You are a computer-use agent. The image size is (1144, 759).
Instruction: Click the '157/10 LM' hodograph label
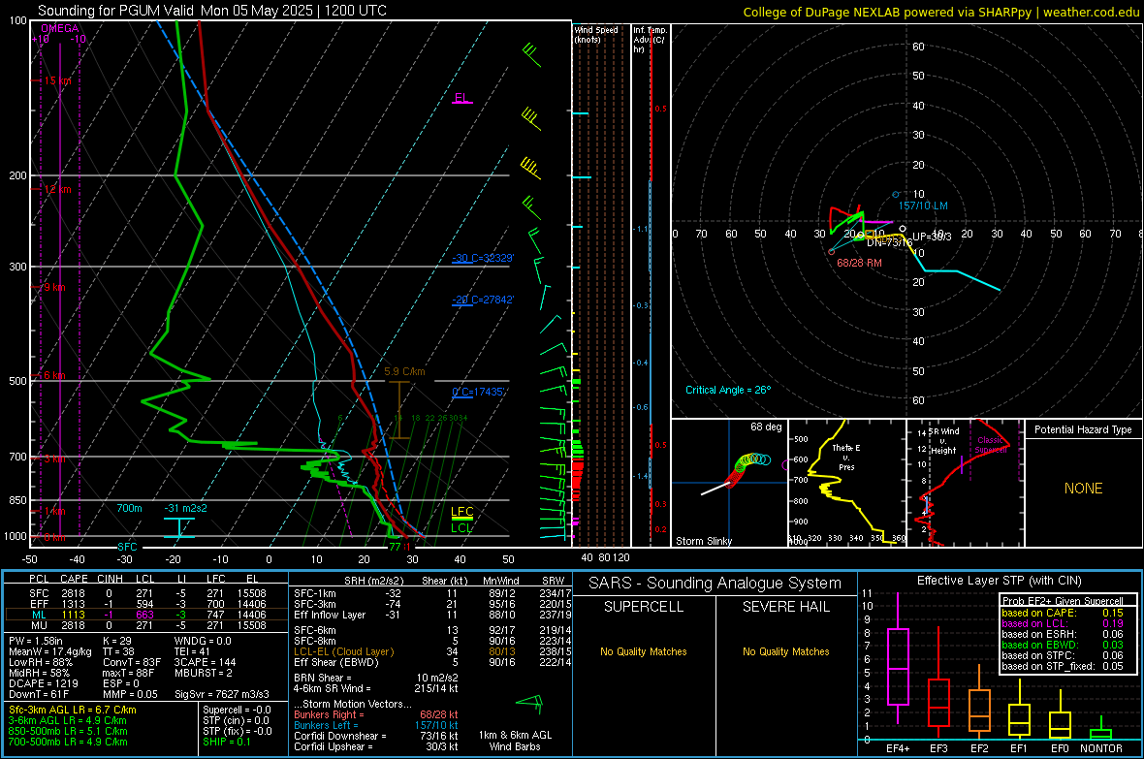pos(923,206)
